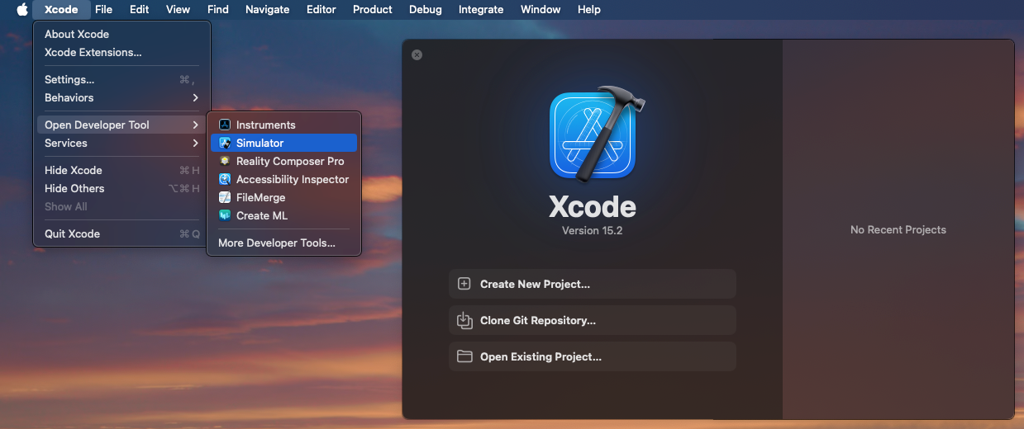The image size is (1024, 429).
Task: Launch FileMerge from the submenu
Action: click(283, 197)
